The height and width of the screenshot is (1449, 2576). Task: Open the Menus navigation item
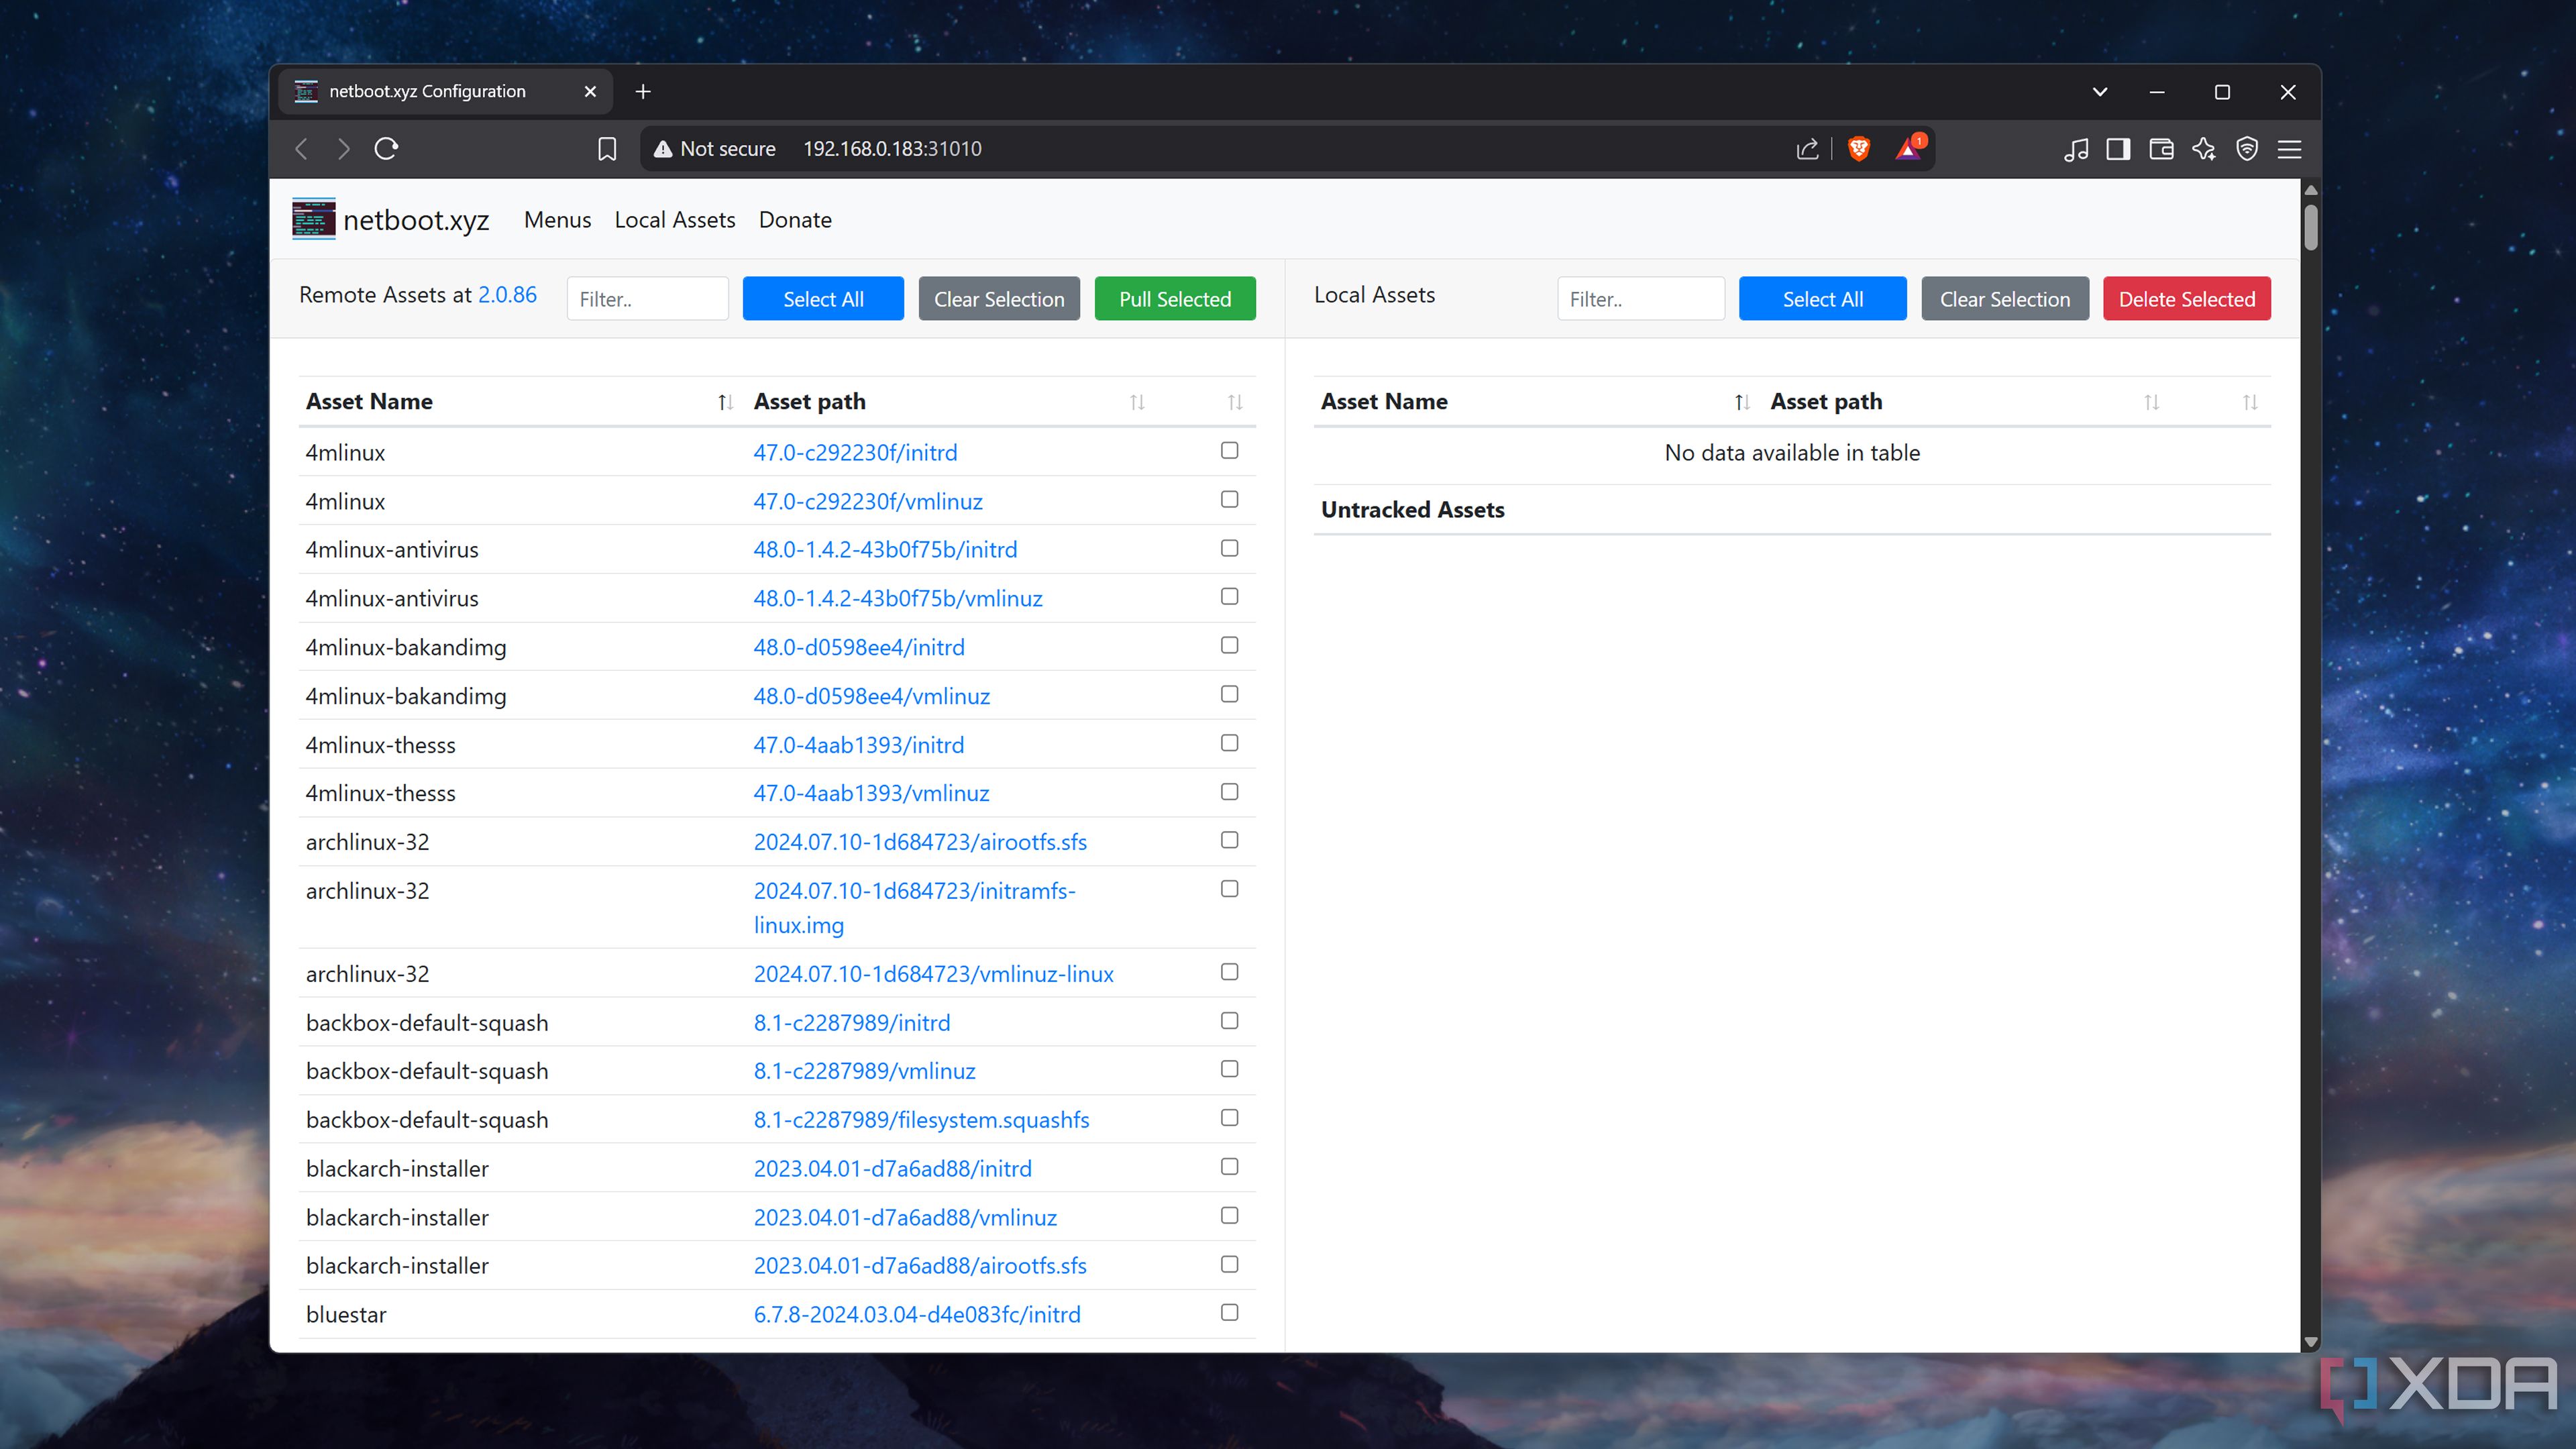pyautogui.click(x=557, y=220)
